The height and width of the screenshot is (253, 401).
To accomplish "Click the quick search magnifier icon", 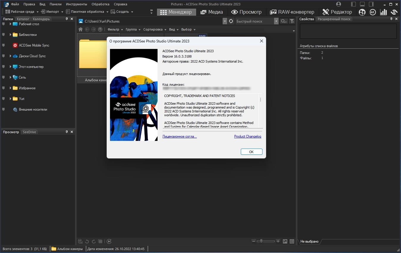I will [x=284, y=21].
